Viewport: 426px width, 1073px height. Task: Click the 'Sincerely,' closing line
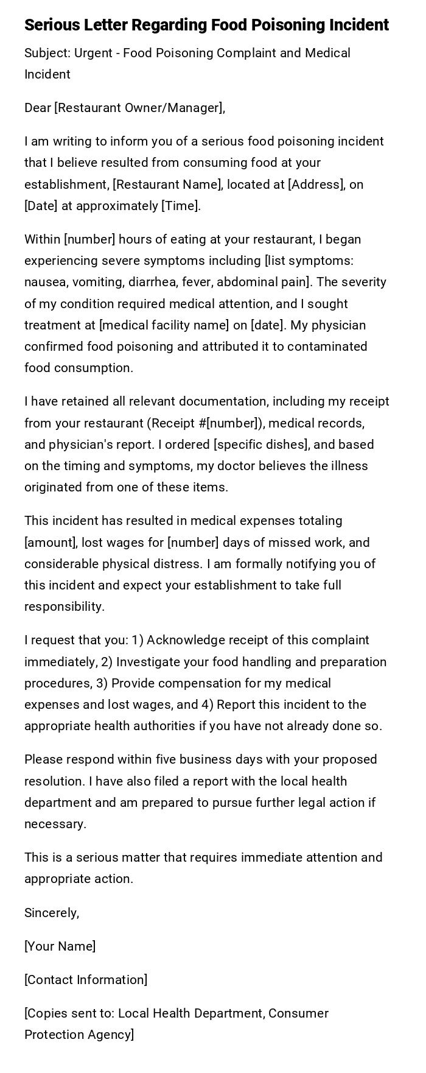click(52, 913)
